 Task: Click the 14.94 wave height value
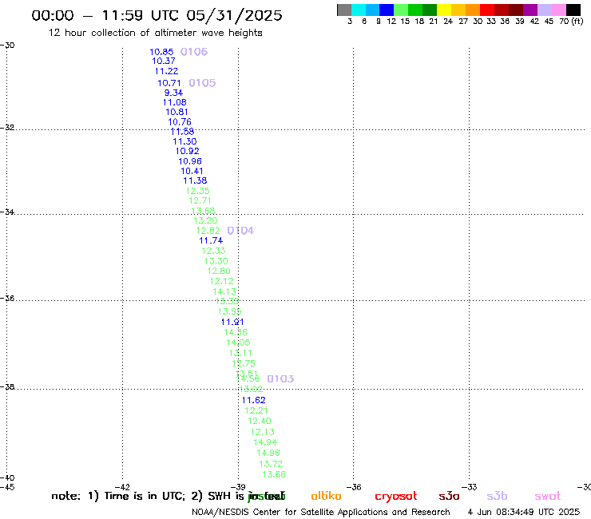click(x=265, y=442)
